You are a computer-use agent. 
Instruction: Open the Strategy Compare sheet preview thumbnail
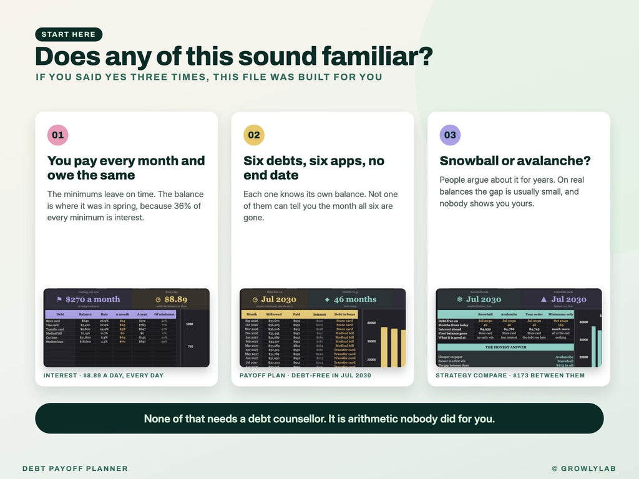(519, 328)
